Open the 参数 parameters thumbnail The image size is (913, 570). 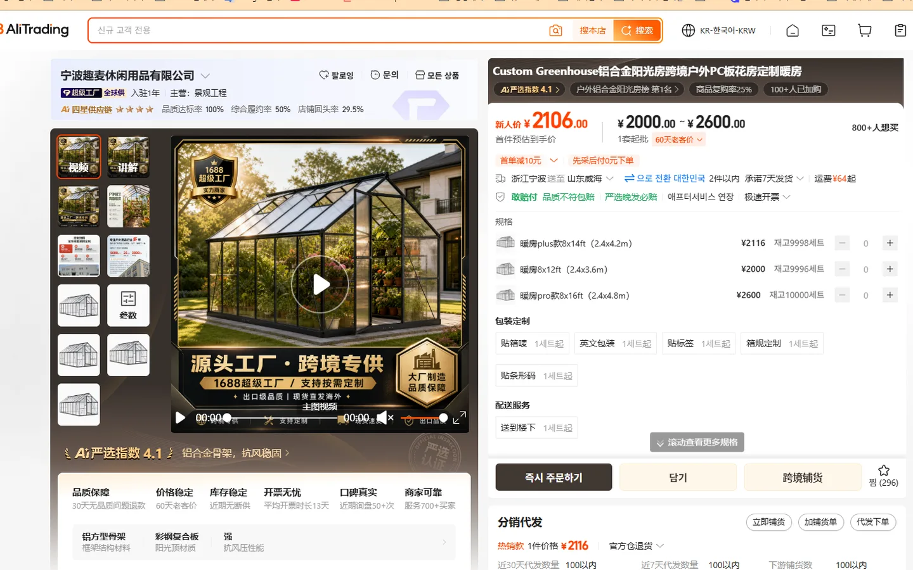(128, 305)
